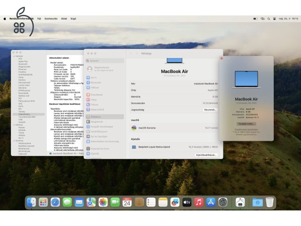Click the Keresés search field in Settings
The height and width of the screenshot is (226, 301).
[105, 61]
